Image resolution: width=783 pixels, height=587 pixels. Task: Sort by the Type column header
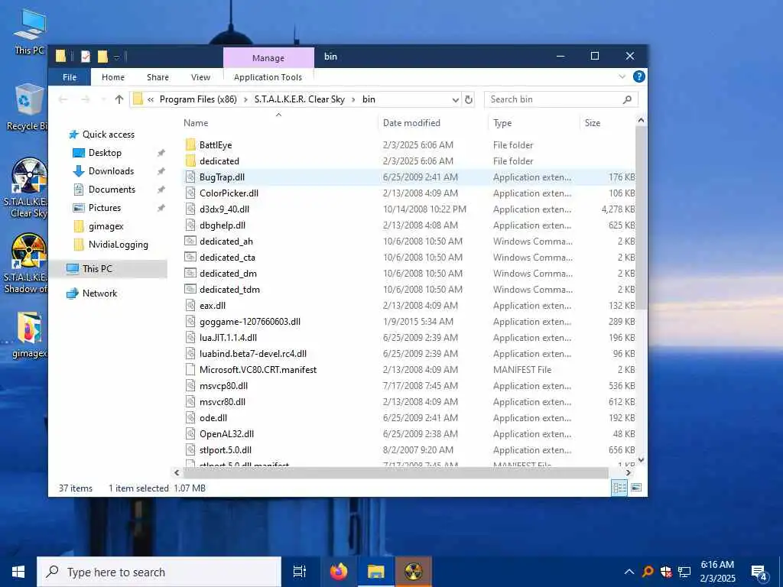(x=502, y=123)
